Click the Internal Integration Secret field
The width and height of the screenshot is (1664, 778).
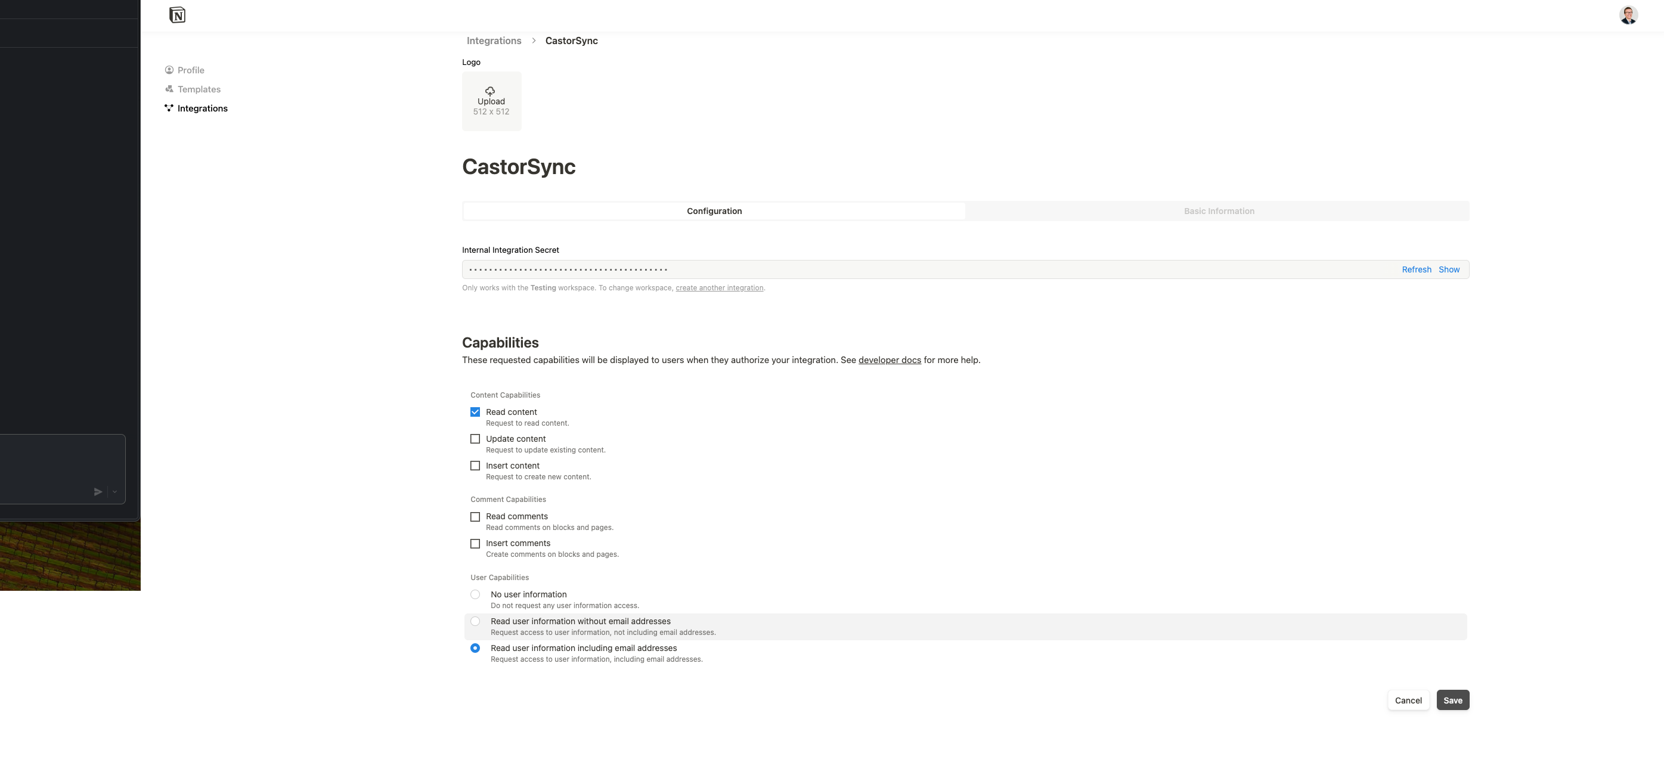pos(904,269)
